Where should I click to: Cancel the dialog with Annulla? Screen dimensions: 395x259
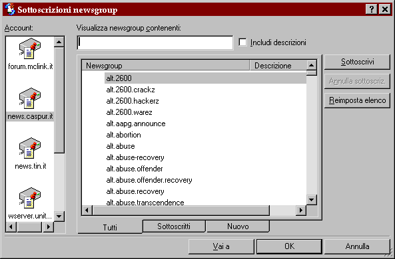pyautogui.click(x=357, y=246)
